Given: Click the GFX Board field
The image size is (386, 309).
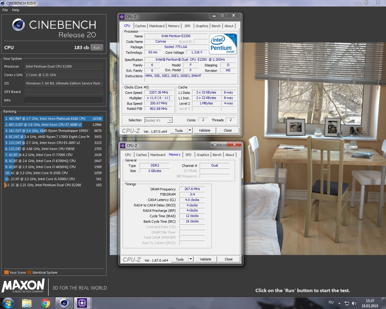Looking at the screenshot, I should 64,92.
